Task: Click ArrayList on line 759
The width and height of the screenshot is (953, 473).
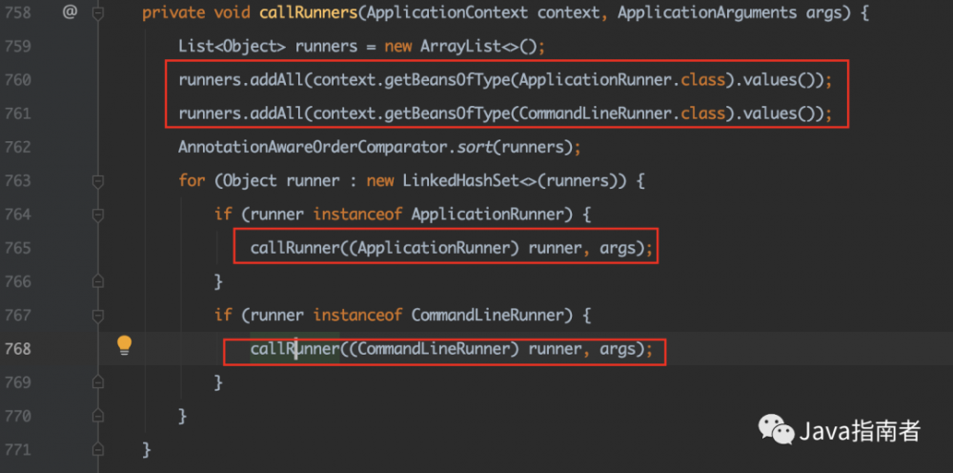Action: [x=459, y=46]
